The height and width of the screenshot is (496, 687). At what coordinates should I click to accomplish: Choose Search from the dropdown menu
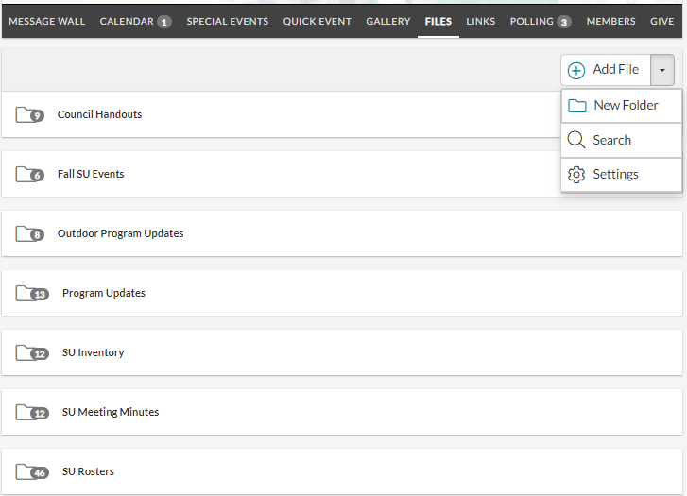(x=621, y=140)
